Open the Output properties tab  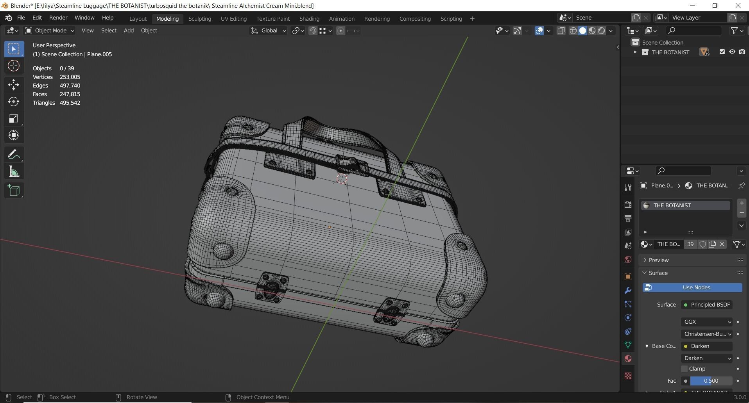click(628, 218)
